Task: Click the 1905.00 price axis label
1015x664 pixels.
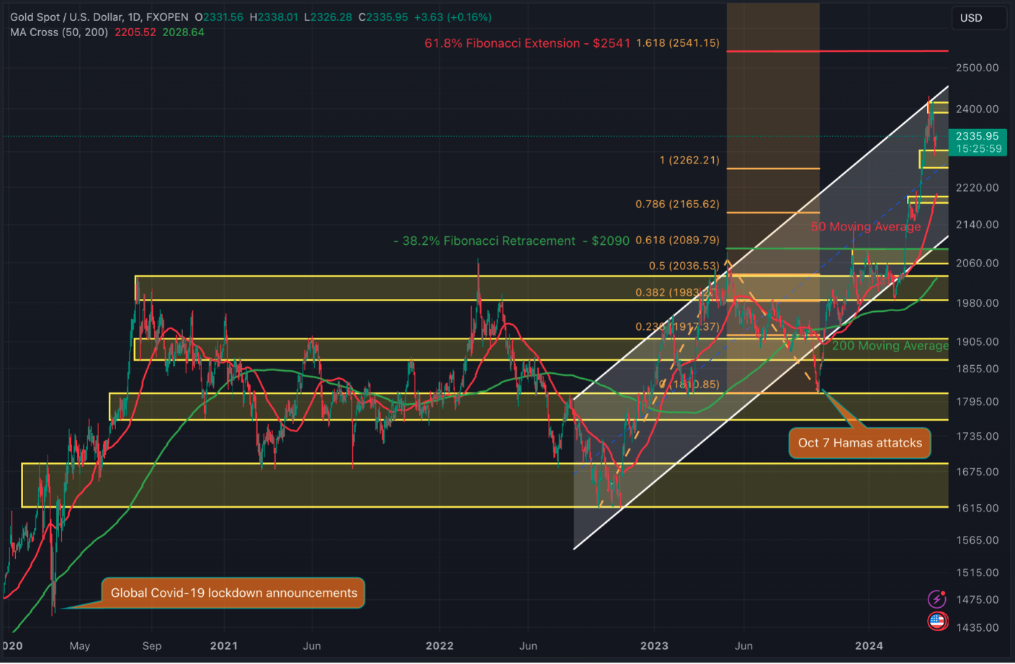Action: tap(978, 342)
